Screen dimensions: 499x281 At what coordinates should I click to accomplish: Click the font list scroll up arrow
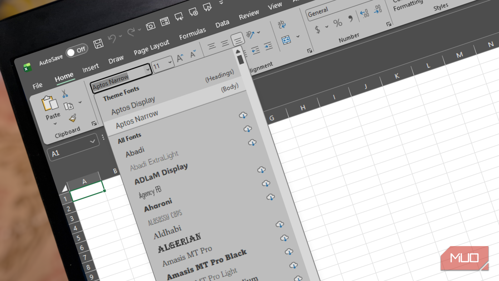pos(238,51)
